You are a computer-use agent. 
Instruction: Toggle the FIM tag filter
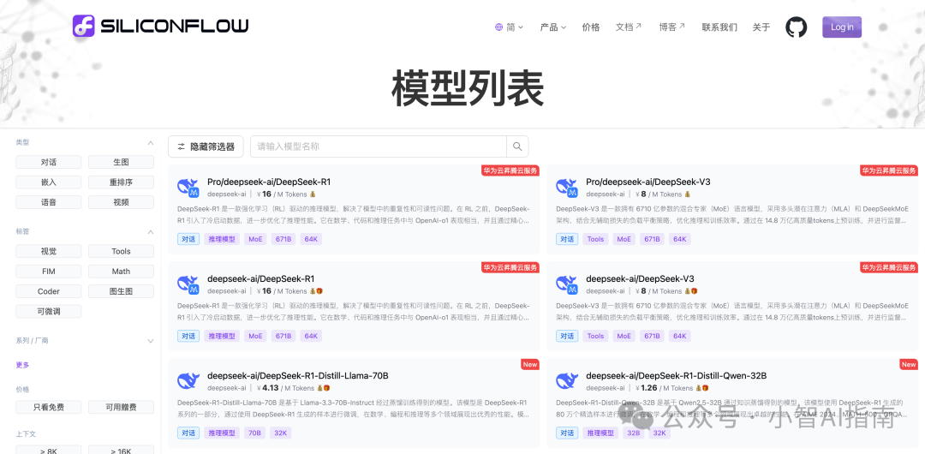49,272
